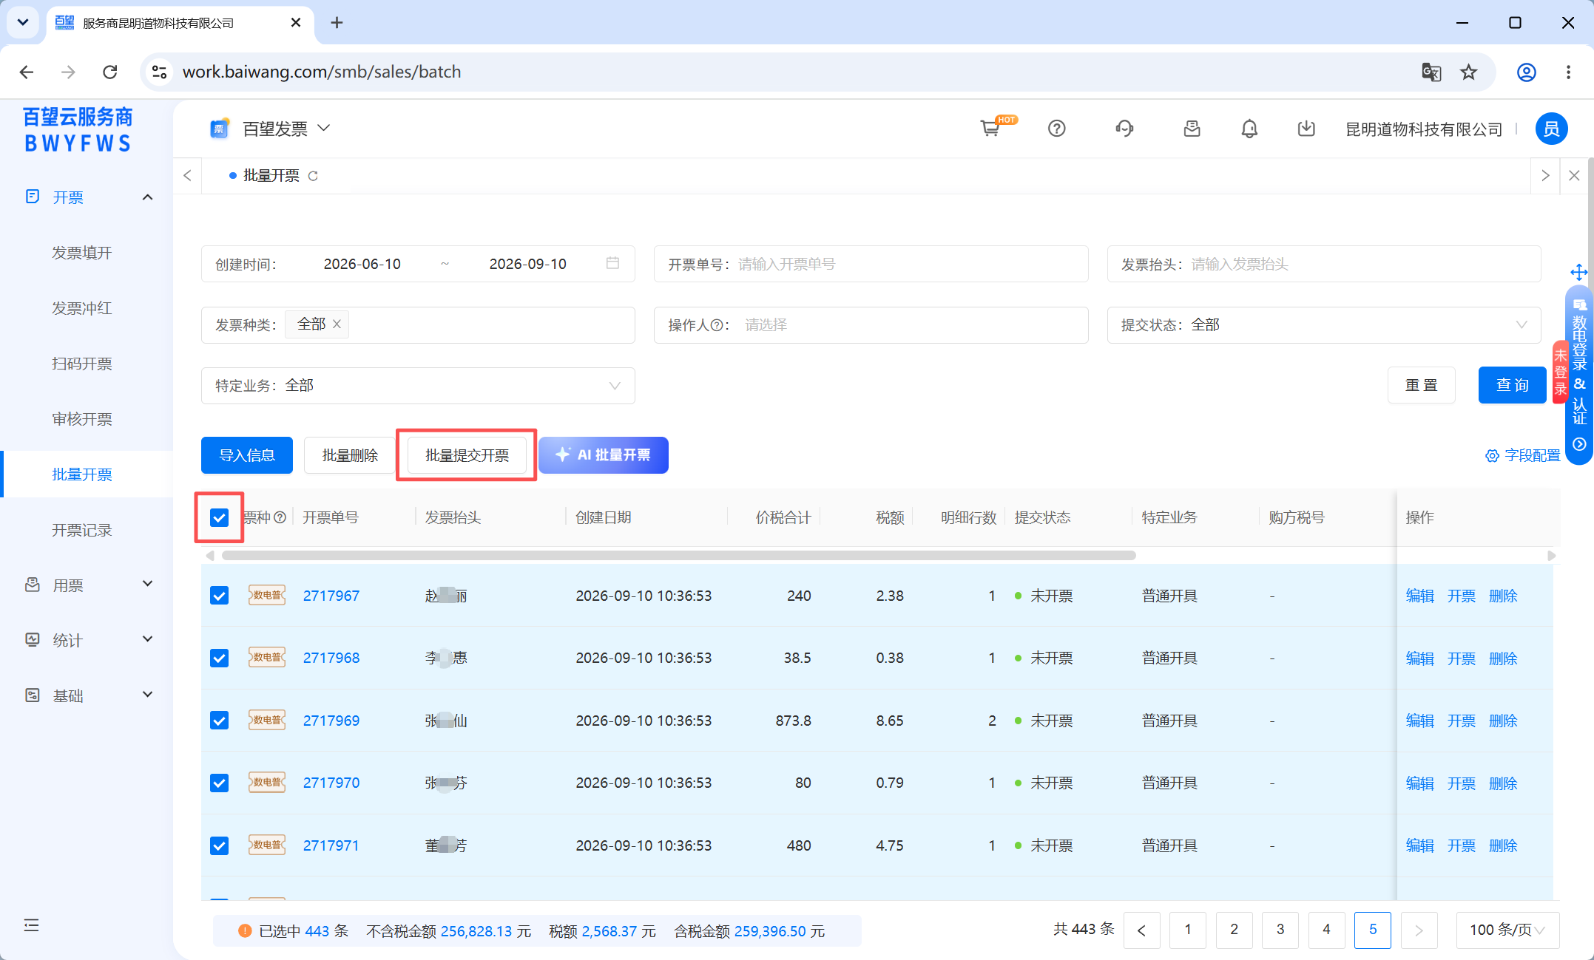
Task: Click the drag move arrows icon
Action: pos(1579,272)
